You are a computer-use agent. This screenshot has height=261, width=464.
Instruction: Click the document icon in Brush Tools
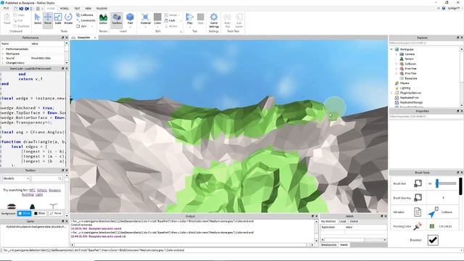coord(418,212)
